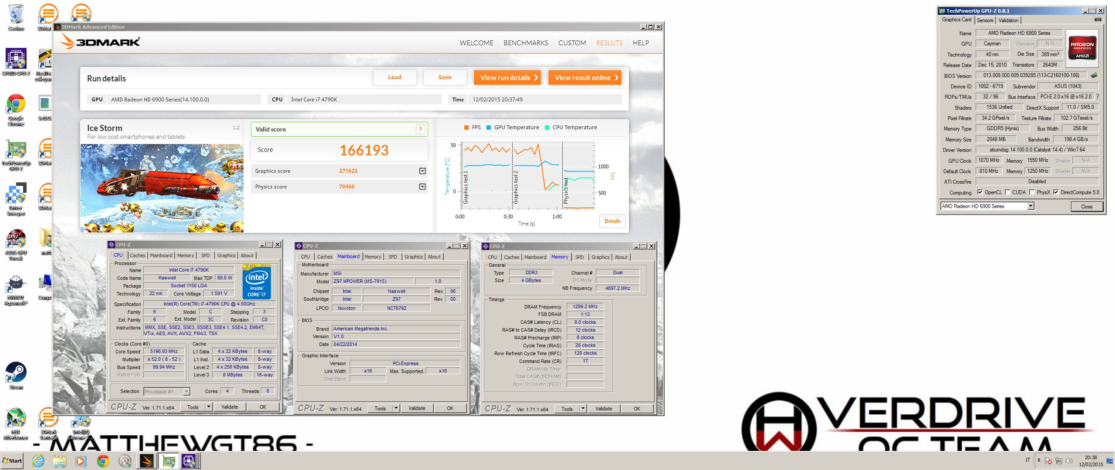Expand the Graphics score details

422,171
